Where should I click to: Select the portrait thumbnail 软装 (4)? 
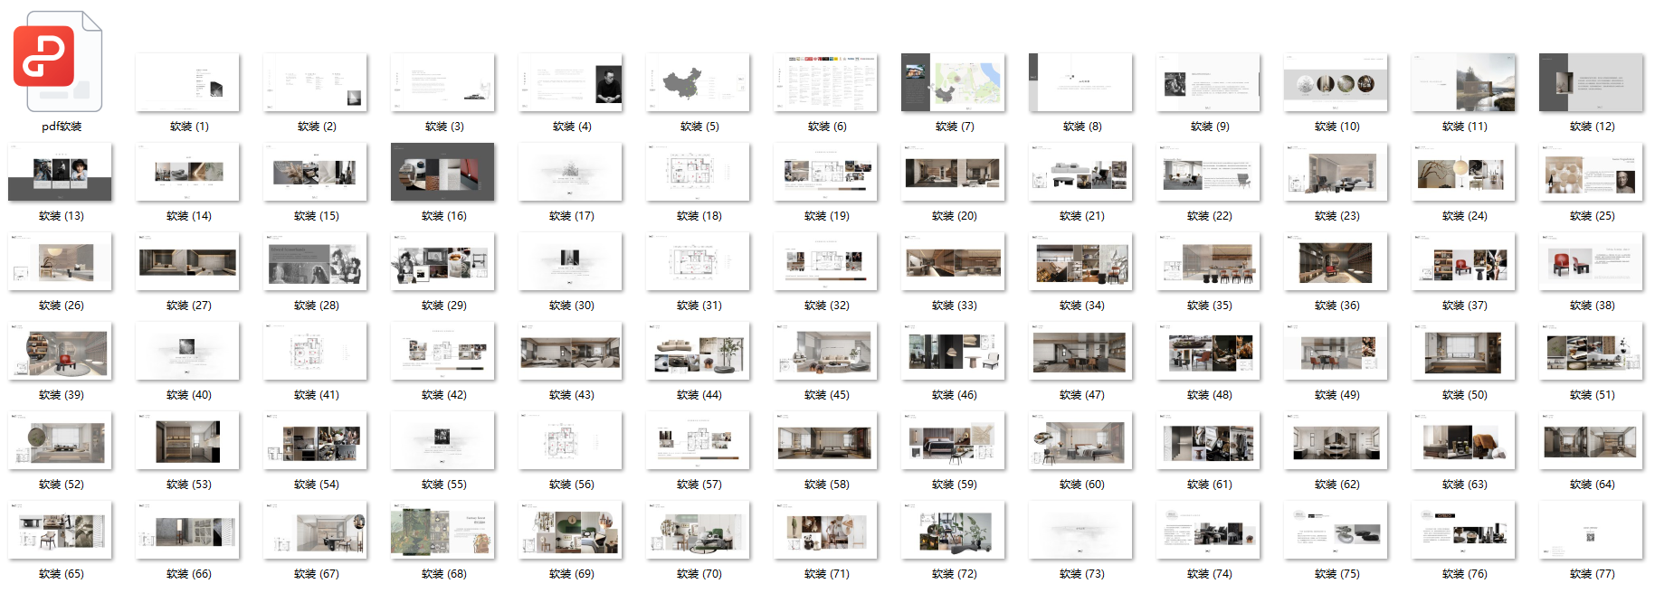570,82
